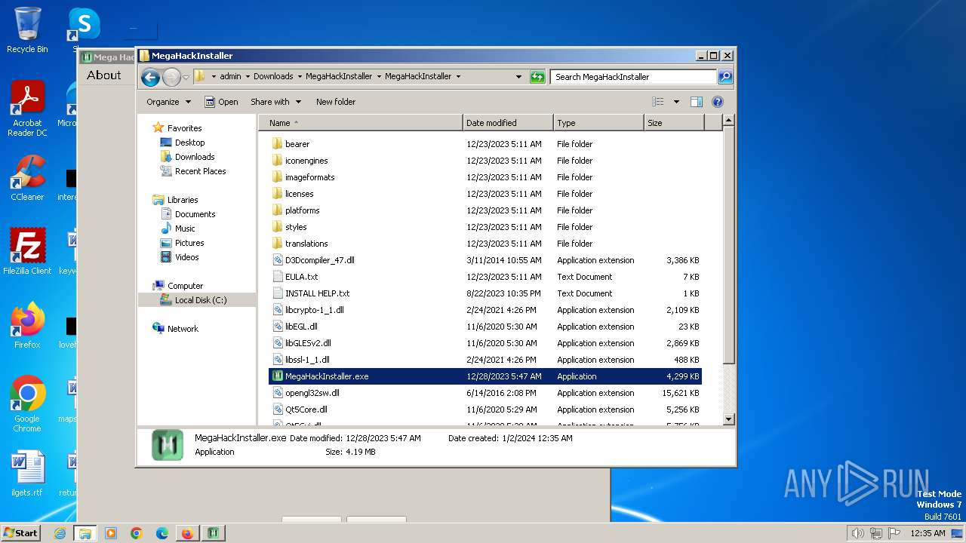Screen dimensions: 966x543
Task: Click the Internet Explorer taskbar icon
Action: click(x=60, y=533)
